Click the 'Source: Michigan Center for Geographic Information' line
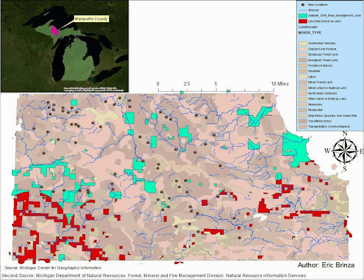Image resolution: width=364 pixels, height=280 pixels. [53, 268]
